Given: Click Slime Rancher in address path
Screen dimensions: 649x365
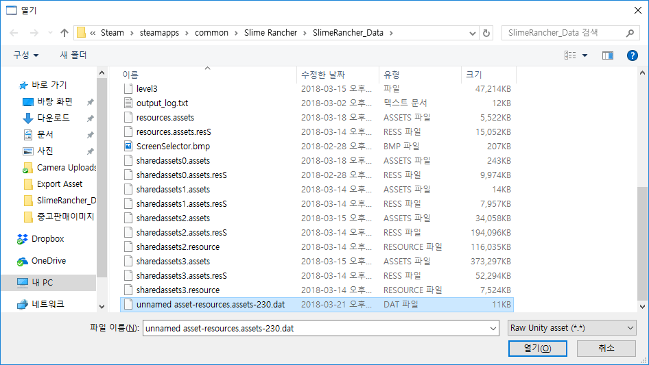Looking at the screenshot, I should click(271, 33).
